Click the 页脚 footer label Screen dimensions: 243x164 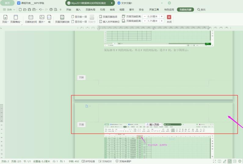pos(82,77)
